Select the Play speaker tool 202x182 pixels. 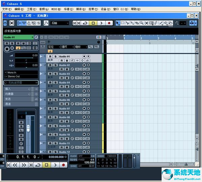click(x=166, y=23)
